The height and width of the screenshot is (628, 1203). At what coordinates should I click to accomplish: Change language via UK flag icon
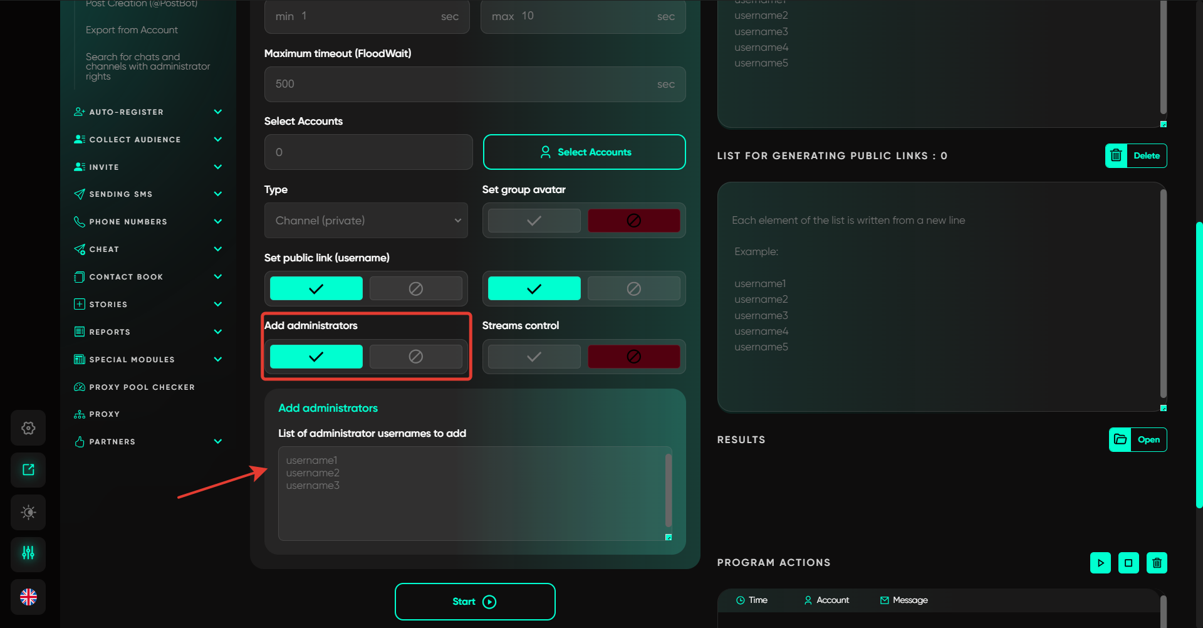pyautogui.click(x=28, y=597)
